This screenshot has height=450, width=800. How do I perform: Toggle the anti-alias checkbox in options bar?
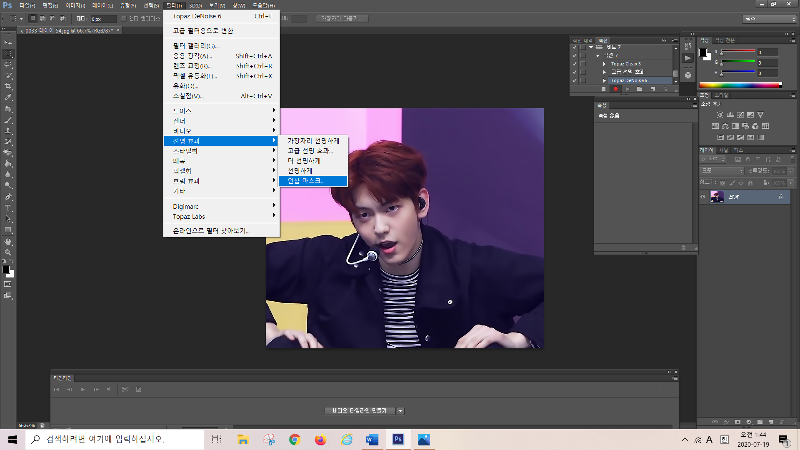point(124,19)
